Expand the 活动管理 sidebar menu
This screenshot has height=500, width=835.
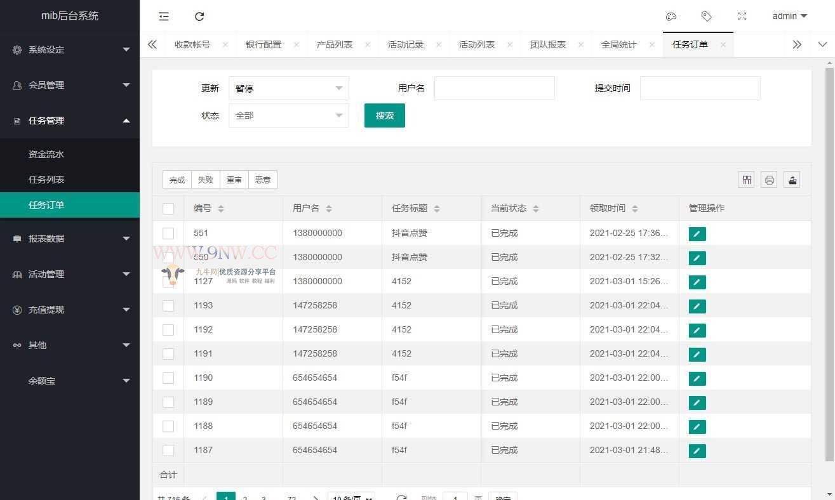point(70,274)
